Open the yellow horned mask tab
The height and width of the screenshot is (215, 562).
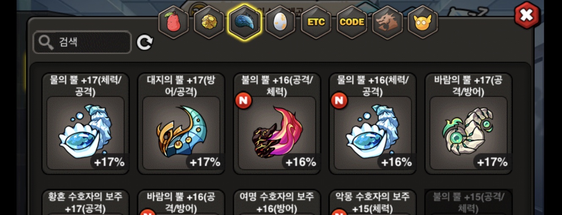point(423,22)
